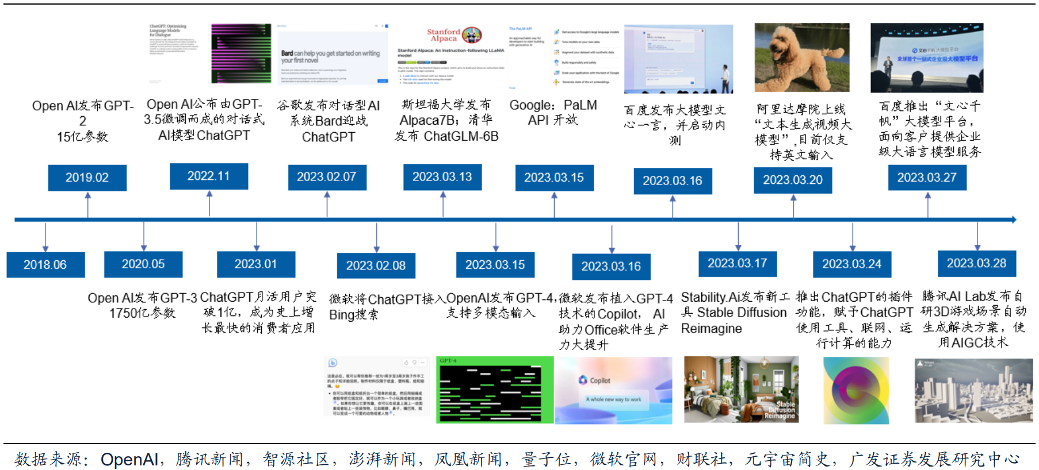Open the colorful swirl plugin image

[856, 391]
